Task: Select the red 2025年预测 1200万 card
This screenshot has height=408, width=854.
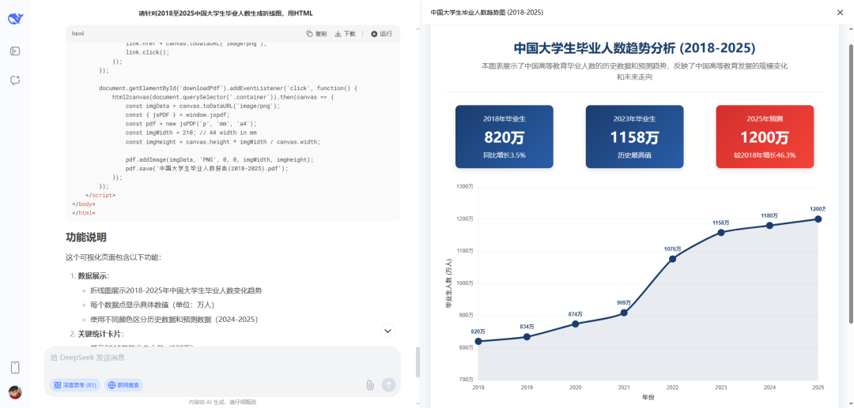Action: click(765, 137)
